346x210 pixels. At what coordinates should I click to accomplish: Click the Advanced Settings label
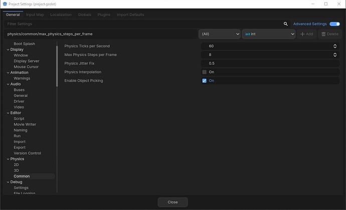pyautogui.click(x=310, y=24)
